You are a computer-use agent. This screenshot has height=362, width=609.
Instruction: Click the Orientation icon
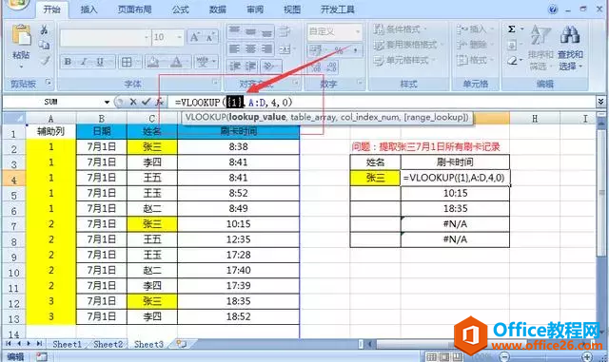(x=269, y=66)
